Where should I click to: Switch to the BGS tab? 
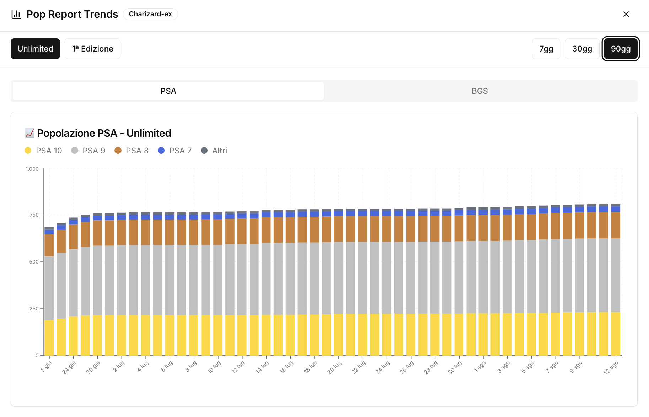click(x=480, y=91)
